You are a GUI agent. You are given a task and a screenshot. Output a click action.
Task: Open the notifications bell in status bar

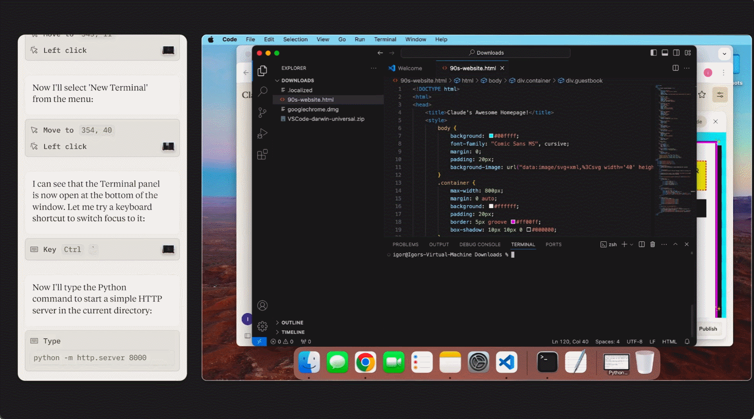point(687,341)
